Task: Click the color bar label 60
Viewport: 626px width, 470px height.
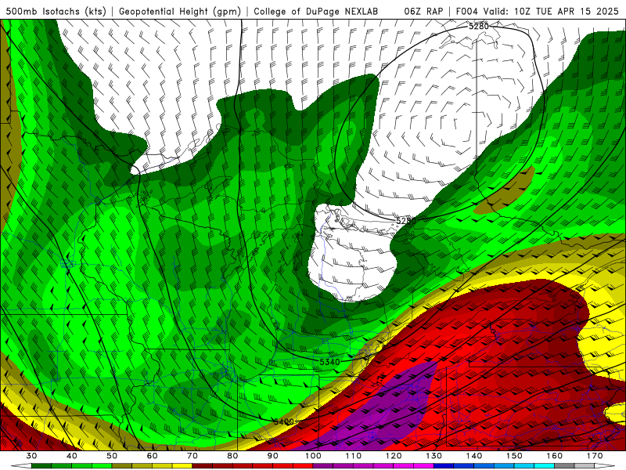Action: (x=152, y=456)
